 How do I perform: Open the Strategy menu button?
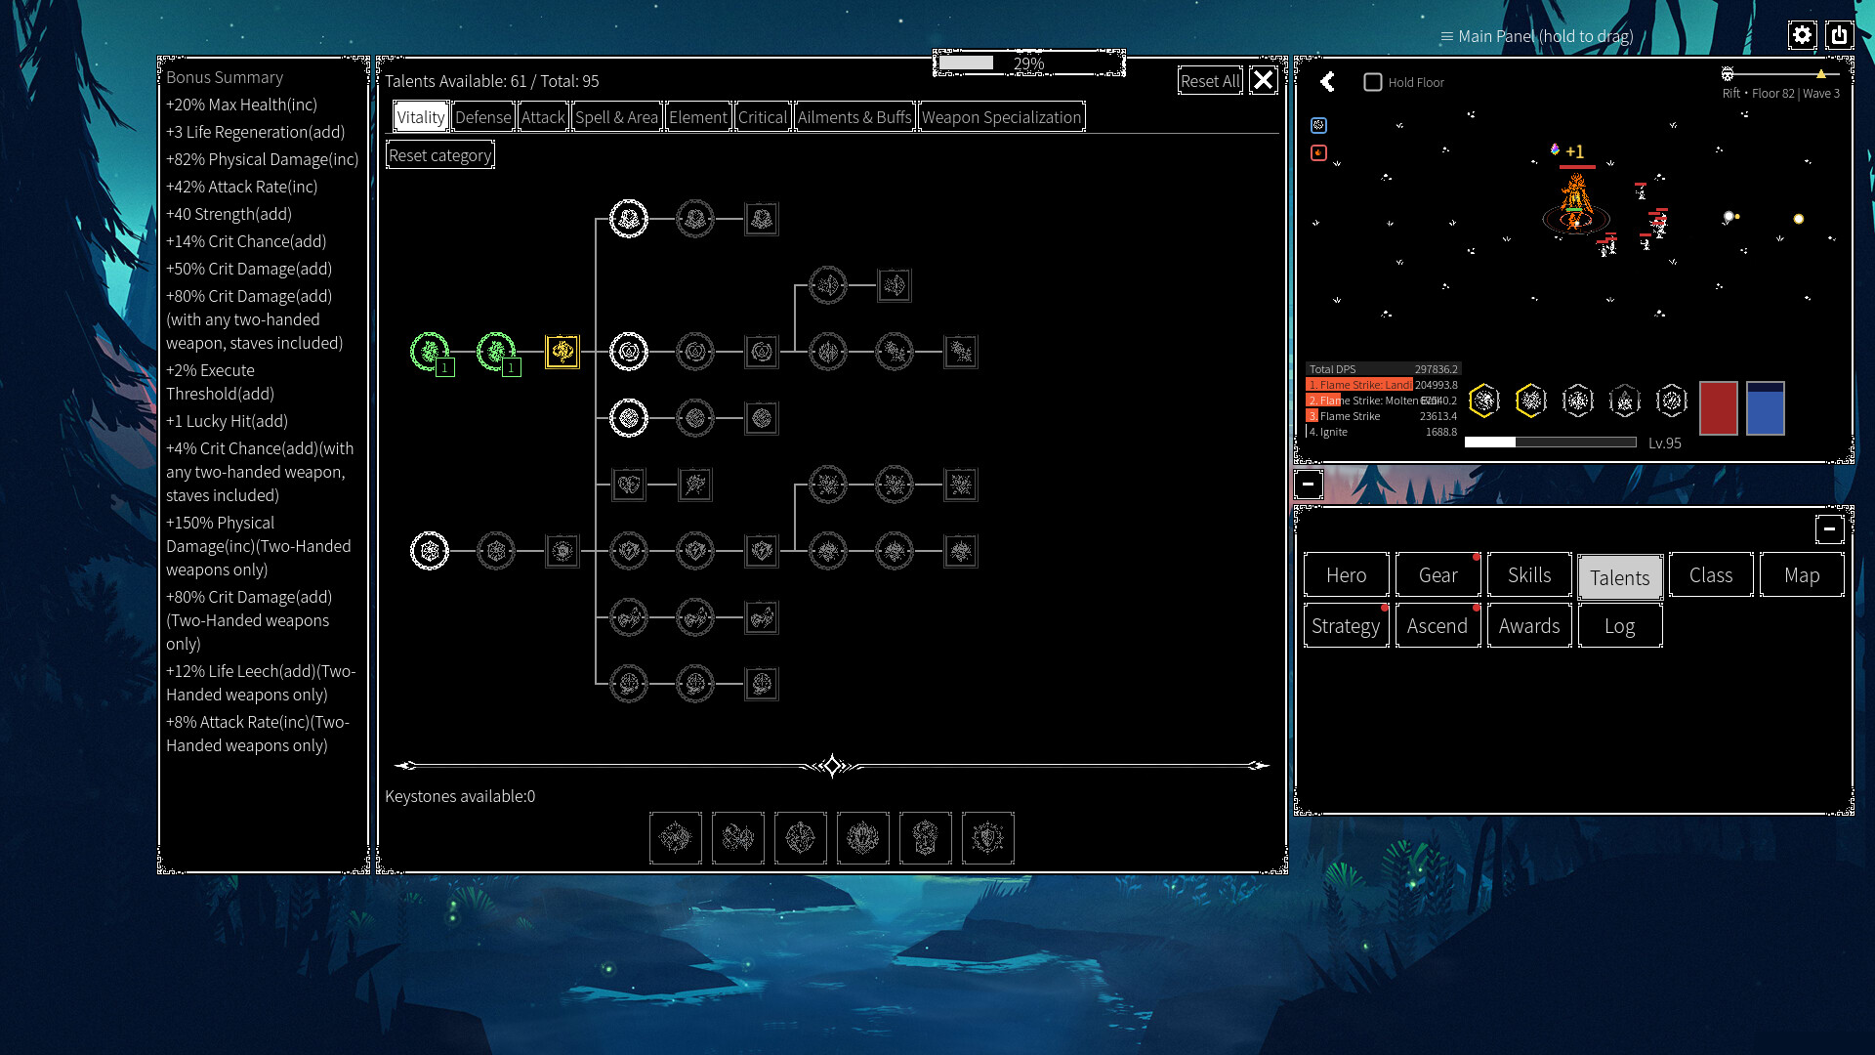1346,626
